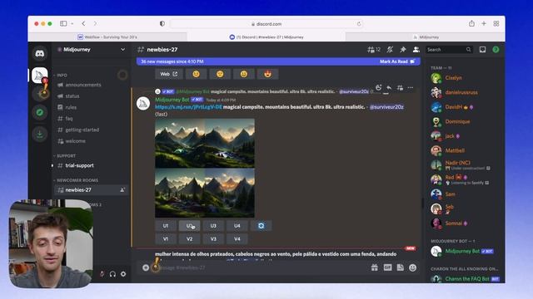
Task: Open Safari sidebar dropdown chevron
Action: 72,24
